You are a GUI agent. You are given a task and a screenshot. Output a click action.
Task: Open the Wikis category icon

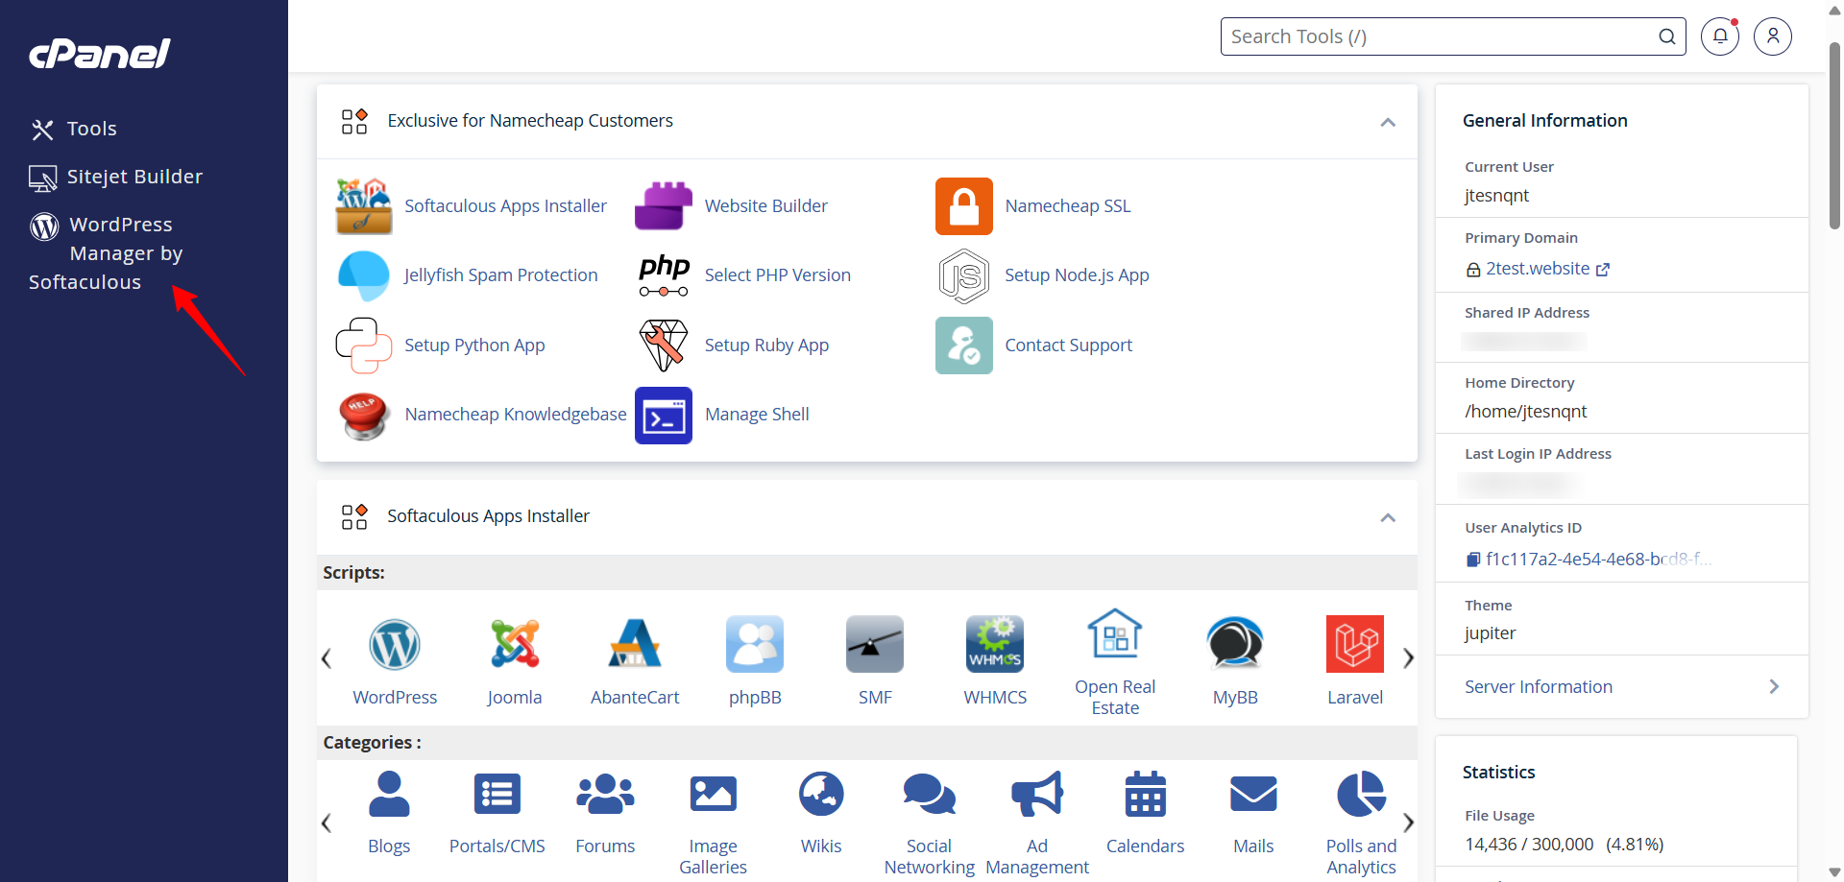[x=821, y=795]
